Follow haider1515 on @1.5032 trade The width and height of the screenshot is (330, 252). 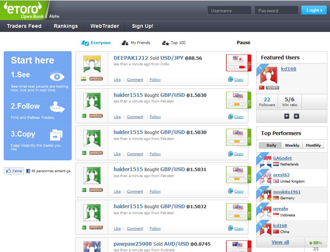tap(155, 229)
